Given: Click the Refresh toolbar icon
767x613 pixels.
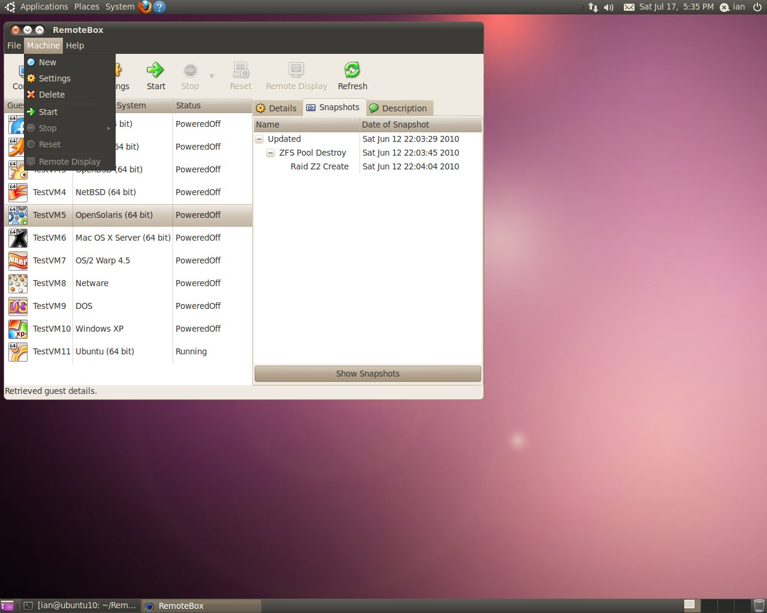Looking at the screenshot, I should (x=352, y=70).
